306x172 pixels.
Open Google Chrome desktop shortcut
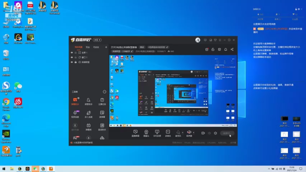click(x=6, y=104)
